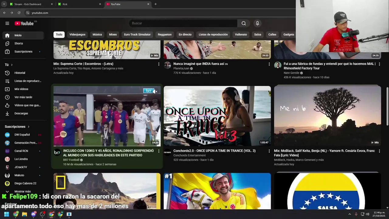This screenshot has height=219, width=389.
Task: Open Ver más tarde in the sidebar
Action: tap(24, 97)
